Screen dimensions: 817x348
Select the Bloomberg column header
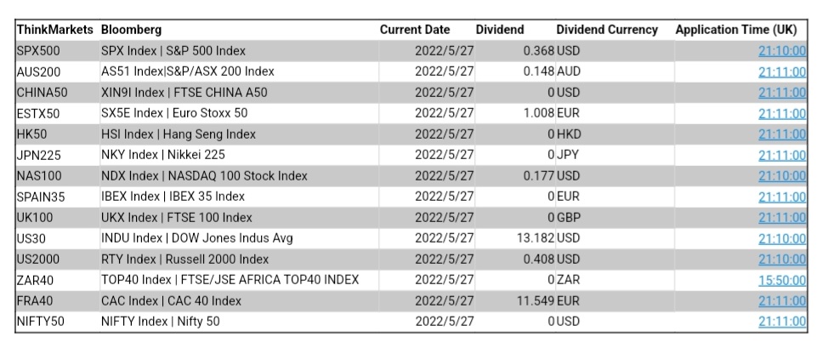point(131,30)
